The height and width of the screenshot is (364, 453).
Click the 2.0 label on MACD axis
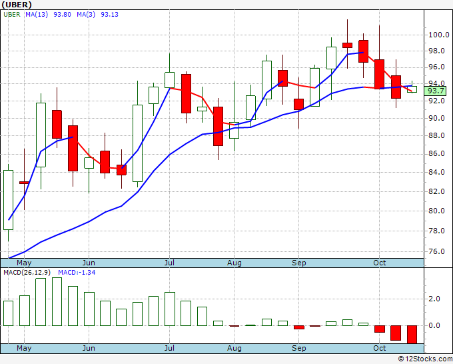[x=434, y=299]
